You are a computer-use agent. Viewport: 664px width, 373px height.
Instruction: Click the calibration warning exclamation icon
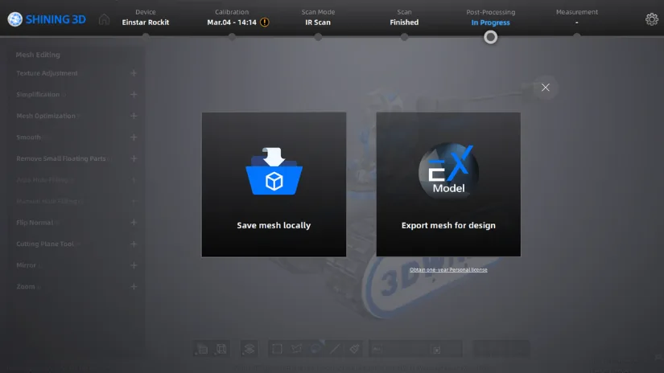click(x=265, y=23)
